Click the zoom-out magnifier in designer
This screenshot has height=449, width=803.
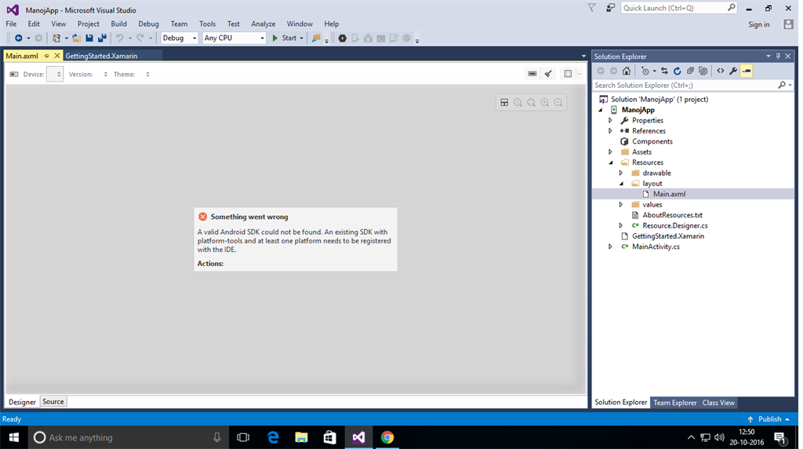(x=558, y=103)
